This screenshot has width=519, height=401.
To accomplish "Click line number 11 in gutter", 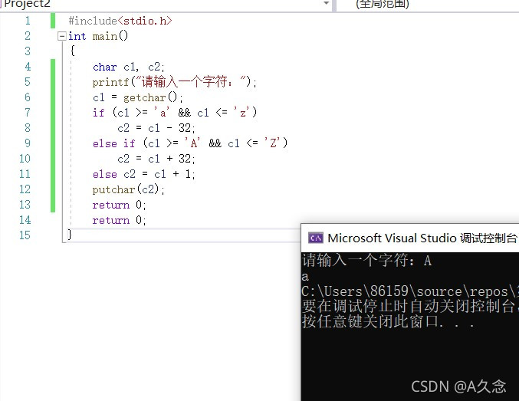I will pyautogui.click(x=25, y=174).
